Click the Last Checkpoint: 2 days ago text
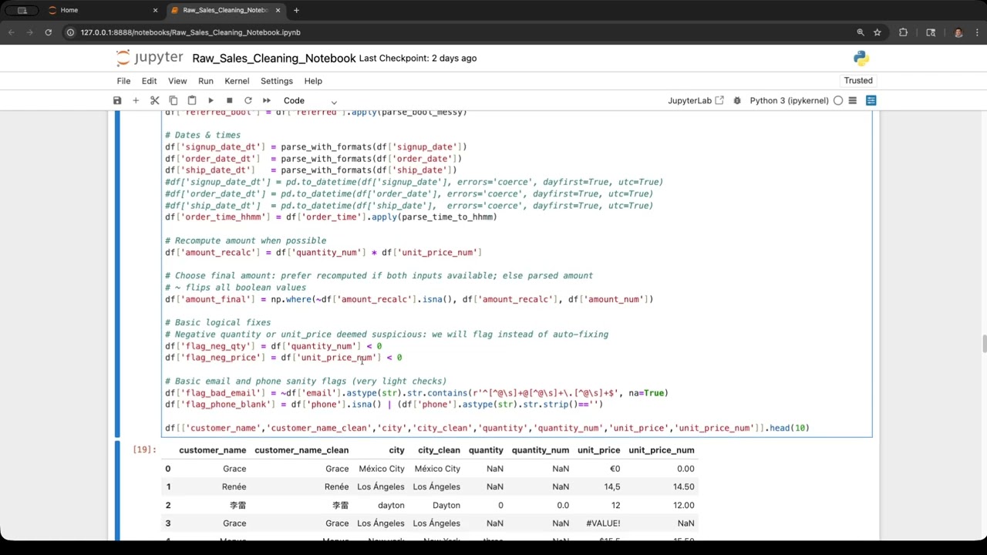 418,59
